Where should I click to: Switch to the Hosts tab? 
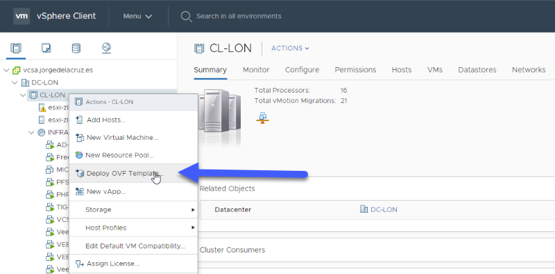click(x=402, y=70)
